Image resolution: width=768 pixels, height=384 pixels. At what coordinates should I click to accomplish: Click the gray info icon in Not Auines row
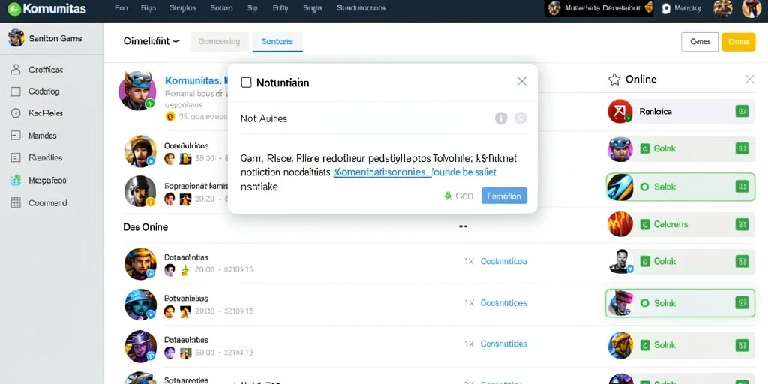500,118
